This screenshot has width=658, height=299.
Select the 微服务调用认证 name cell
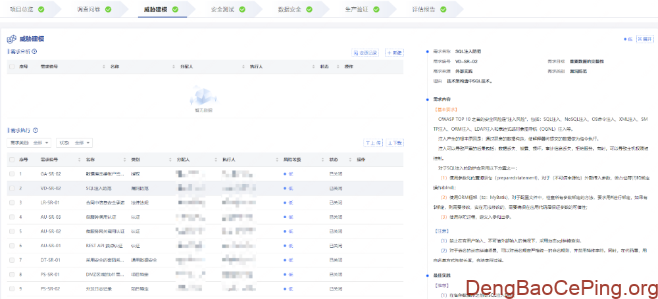[101, 218]
